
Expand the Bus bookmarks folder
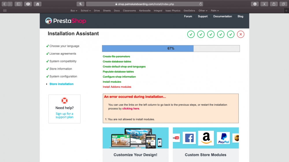pyautogui.click(x=74, y=11)
